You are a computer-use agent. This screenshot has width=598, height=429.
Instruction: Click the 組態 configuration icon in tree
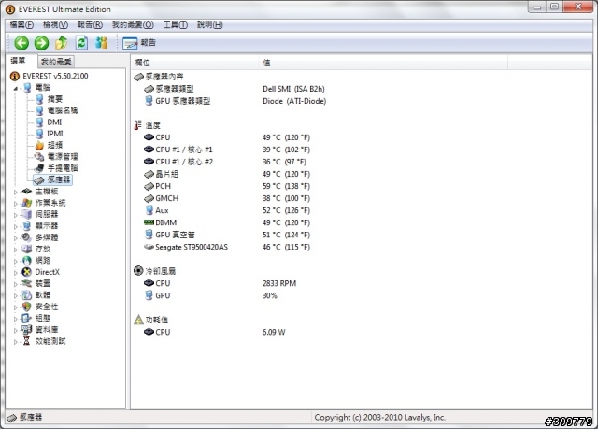coord(26,318)
